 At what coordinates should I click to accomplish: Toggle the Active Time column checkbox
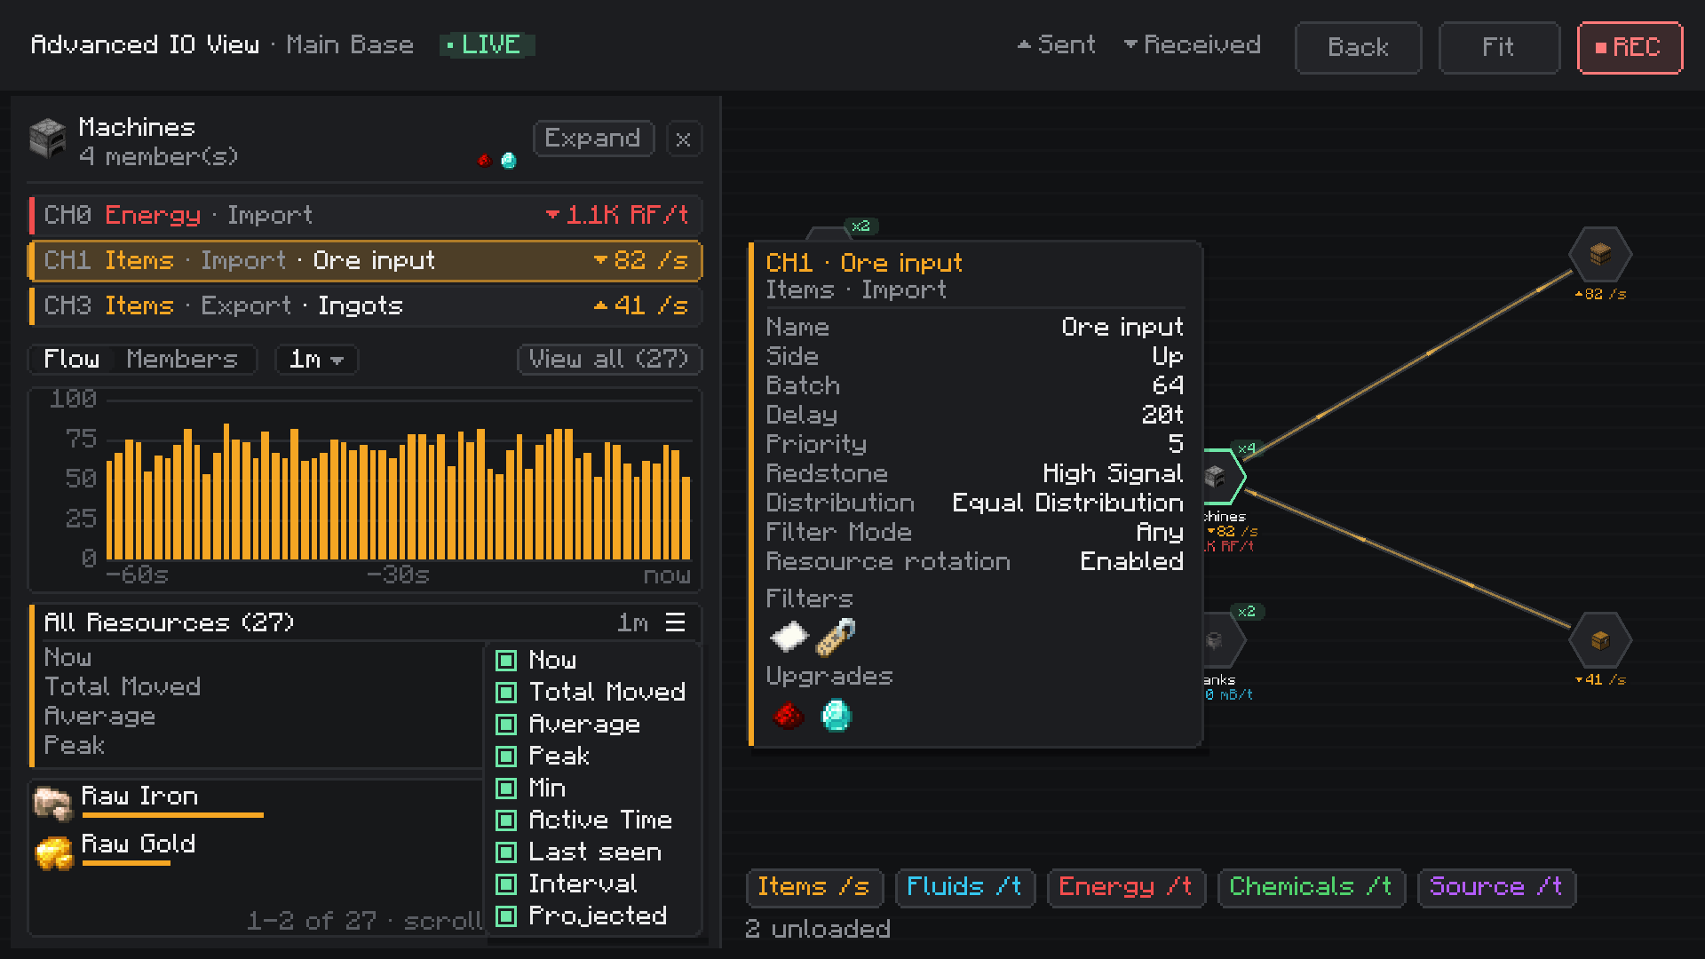coord(506,820)
